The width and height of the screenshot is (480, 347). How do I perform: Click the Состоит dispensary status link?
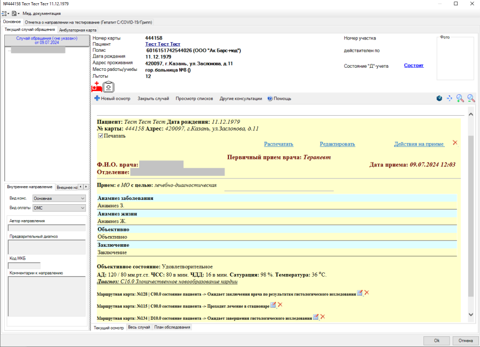[x=414, y=65]
